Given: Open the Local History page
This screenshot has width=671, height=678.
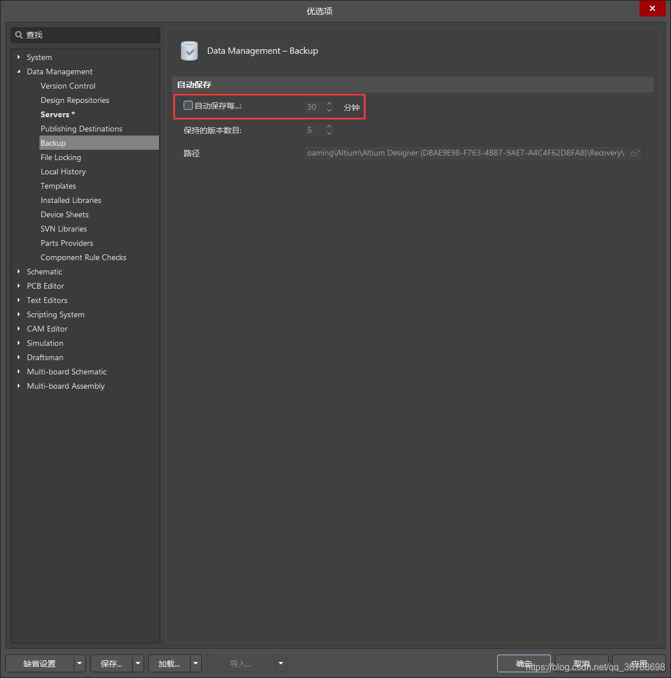Looking at the screenshot, I should tap(63, 172).
